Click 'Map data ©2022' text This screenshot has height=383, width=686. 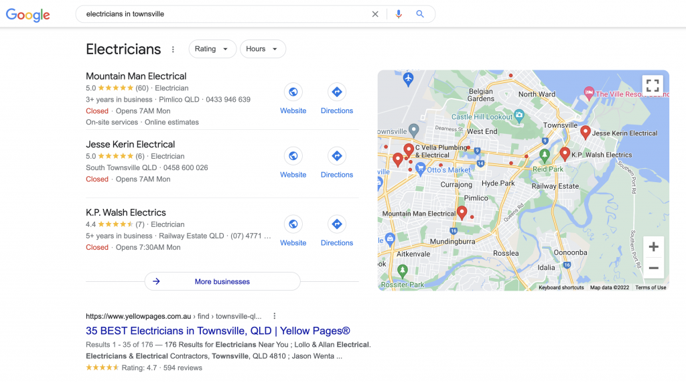point(610,287)
